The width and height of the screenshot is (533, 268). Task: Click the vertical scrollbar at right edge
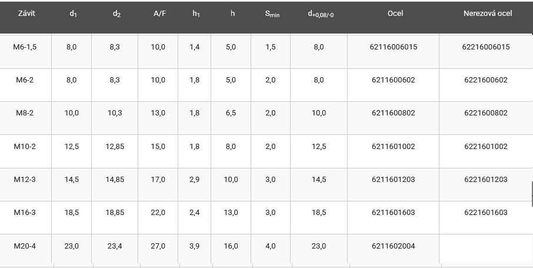[531, 194]
